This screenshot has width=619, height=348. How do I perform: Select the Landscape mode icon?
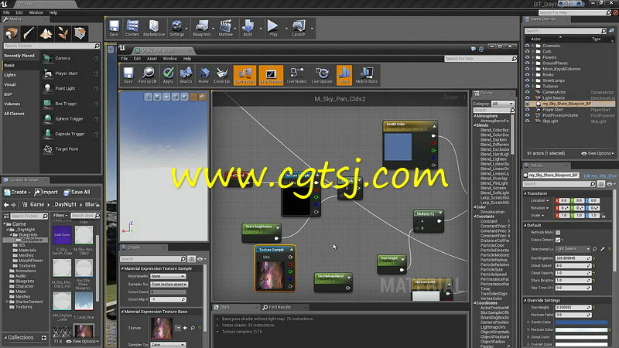pos(46,33)
